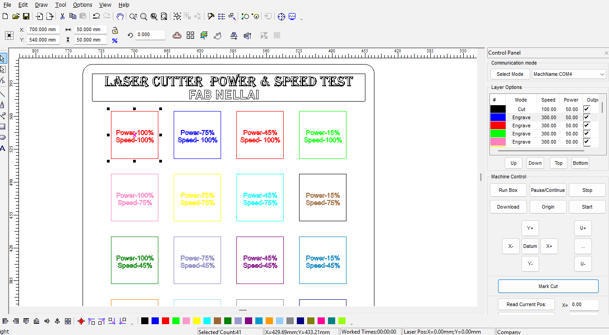Viewport: 609px width, 335px height.
Task: Open the View menu
Action: (105, 5)
